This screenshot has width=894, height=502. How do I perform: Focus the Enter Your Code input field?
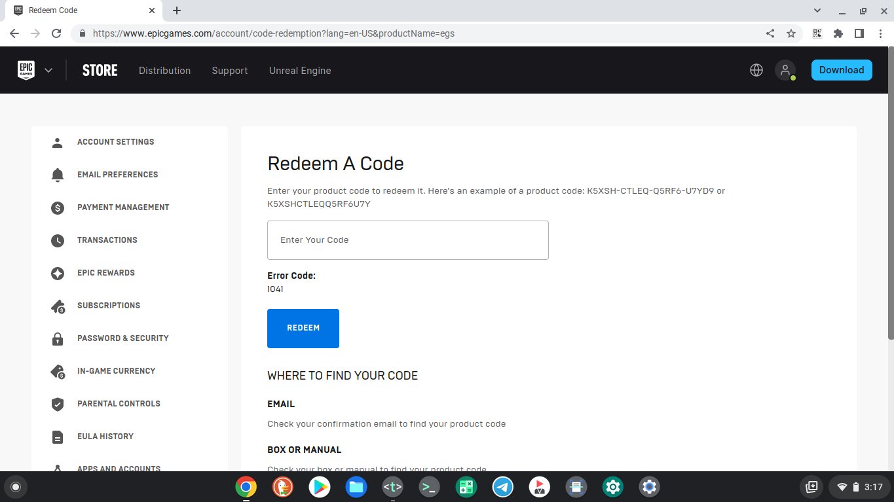(408, 240)
